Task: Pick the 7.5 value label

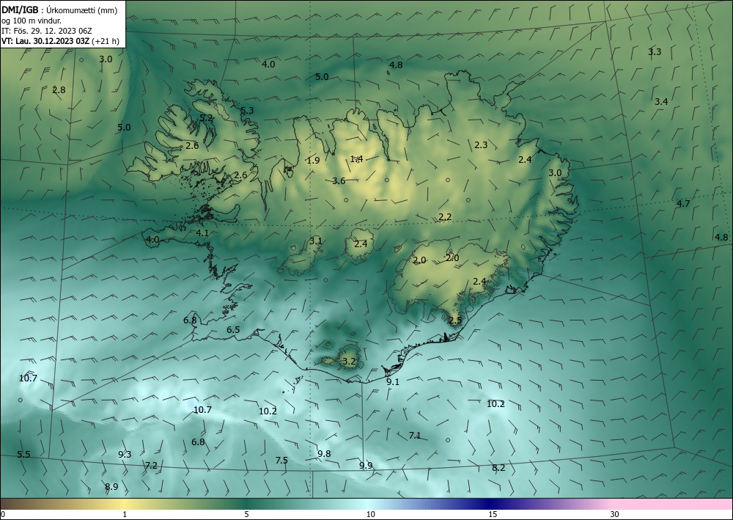Action: tap(281, 460)
